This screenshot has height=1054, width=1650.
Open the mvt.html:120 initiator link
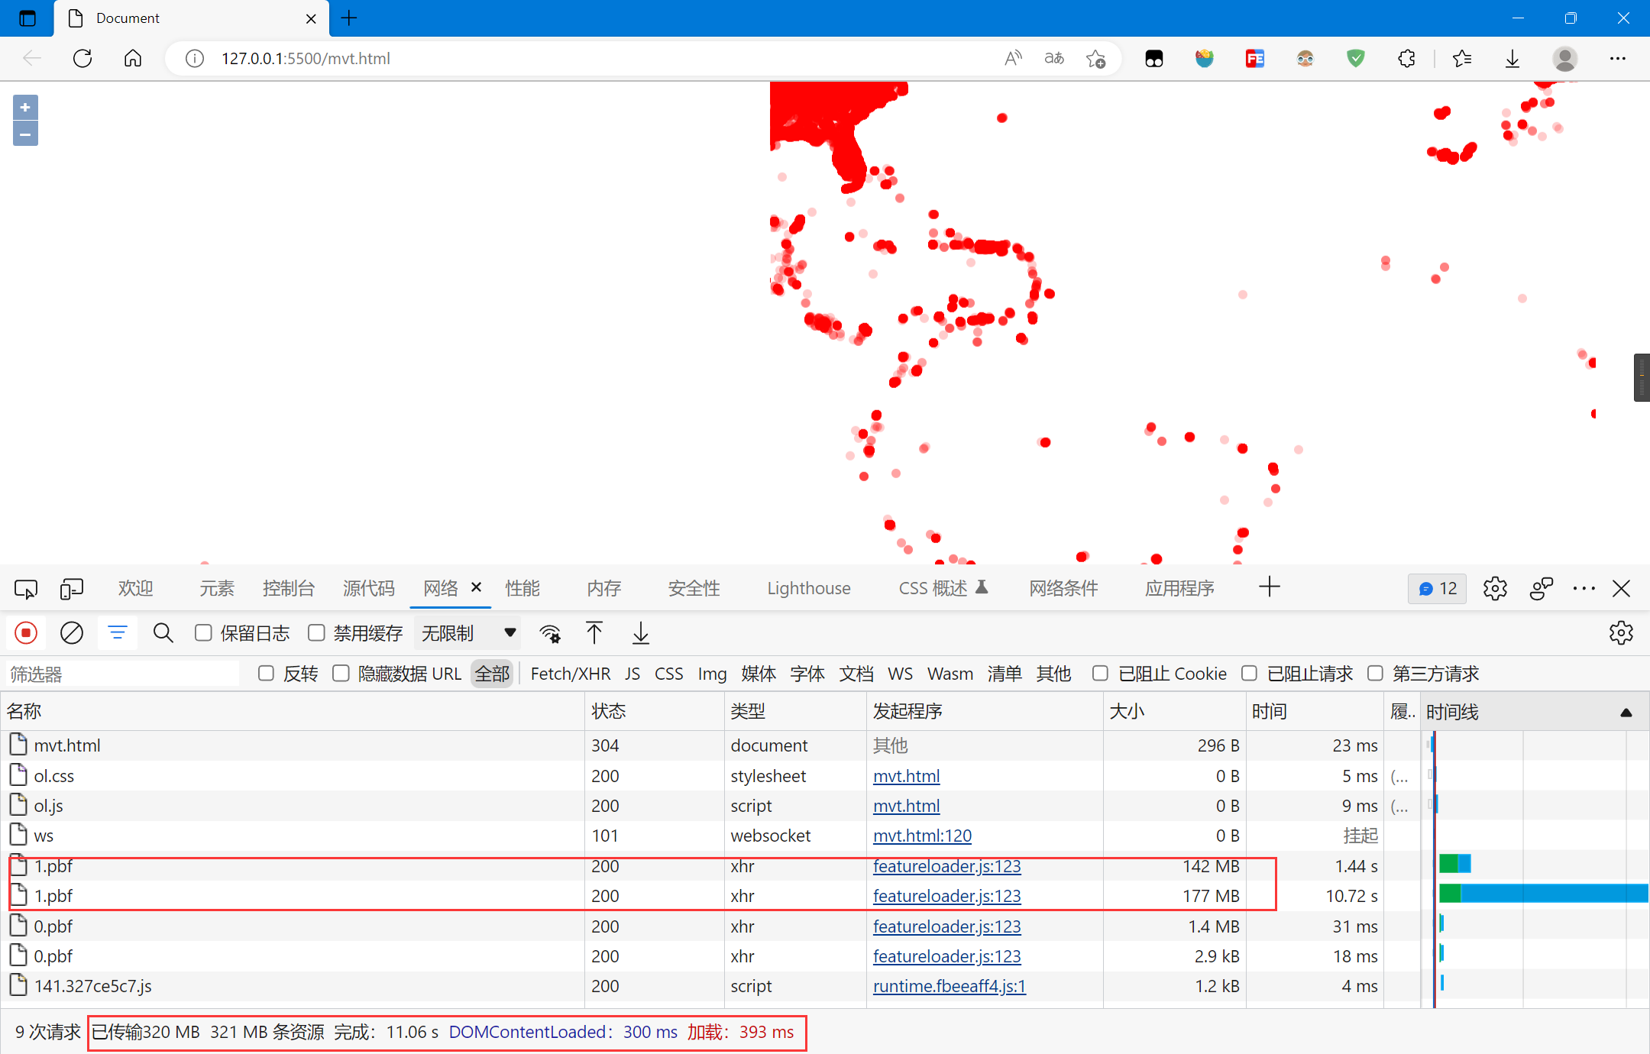(x=922, y=836)
